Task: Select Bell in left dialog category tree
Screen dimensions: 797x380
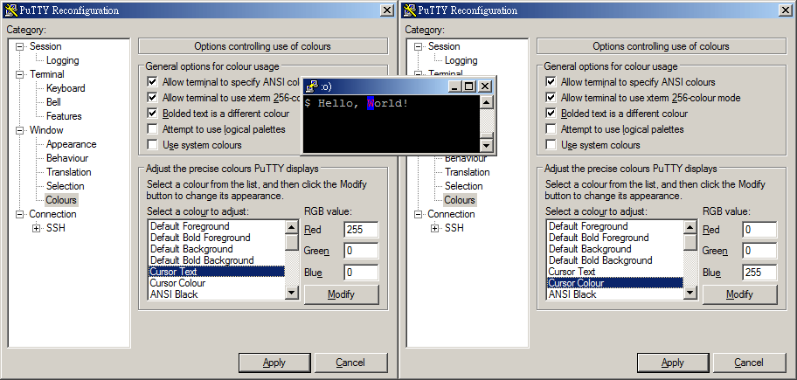Action: coord(53,102)
